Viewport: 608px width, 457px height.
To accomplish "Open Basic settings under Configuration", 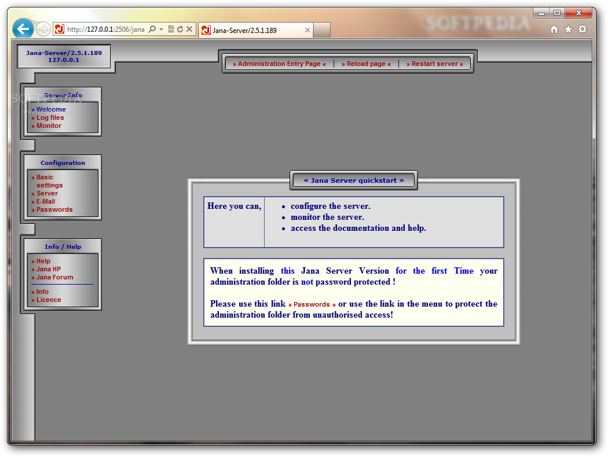I will [x=47, y=181].
